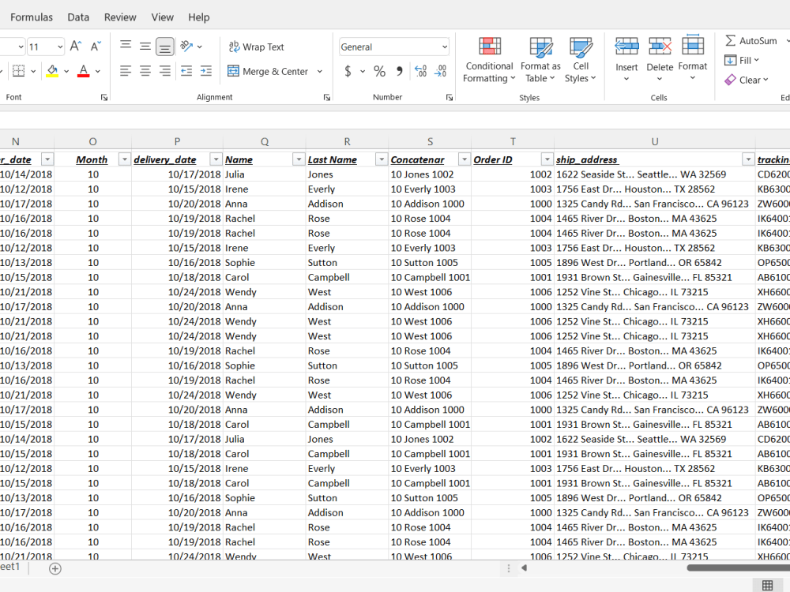Click the horizontal scrollbar thumb

point(738,568)
